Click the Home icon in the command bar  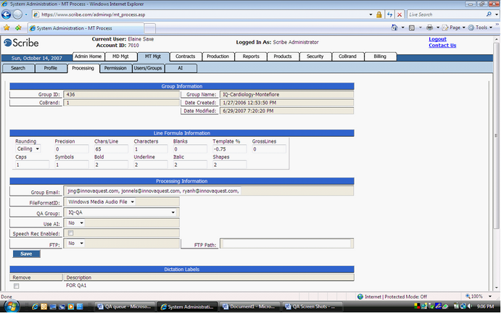pos(394,28)
